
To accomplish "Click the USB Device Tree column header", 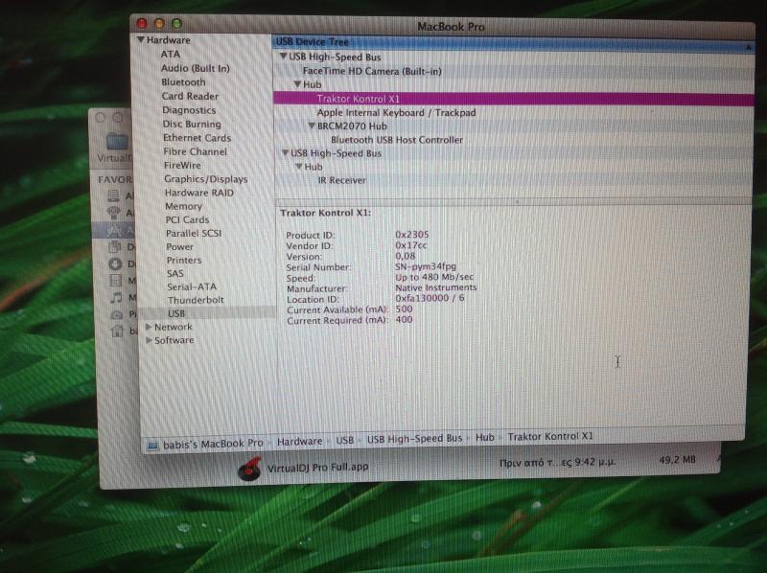I will pyautogui.click(x=513, y=42).
